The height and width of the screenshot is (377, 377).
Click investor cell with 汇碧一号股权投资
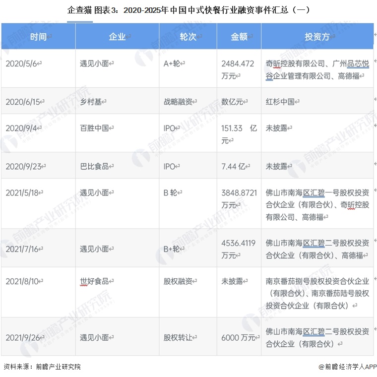pyautogui.click(x=317, y=204)
